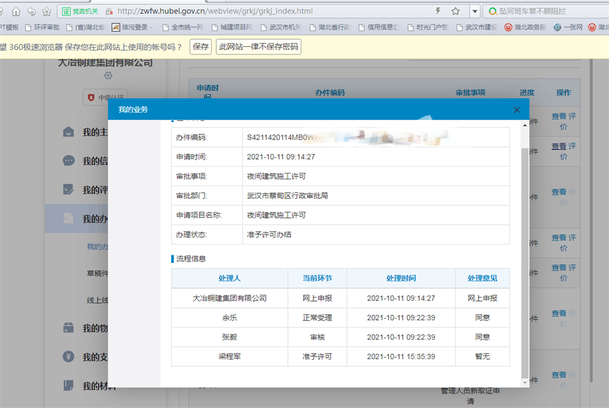Image resolution: width=609 pixels, height=408 pixels.
Task: Select the blue 我的办 submenu item
Action: tap(97, 246)
